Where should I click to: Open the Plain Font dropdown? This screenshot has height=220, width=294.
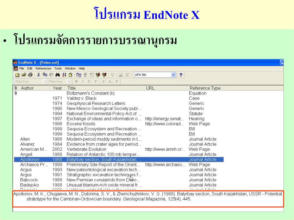coord(45,82)
